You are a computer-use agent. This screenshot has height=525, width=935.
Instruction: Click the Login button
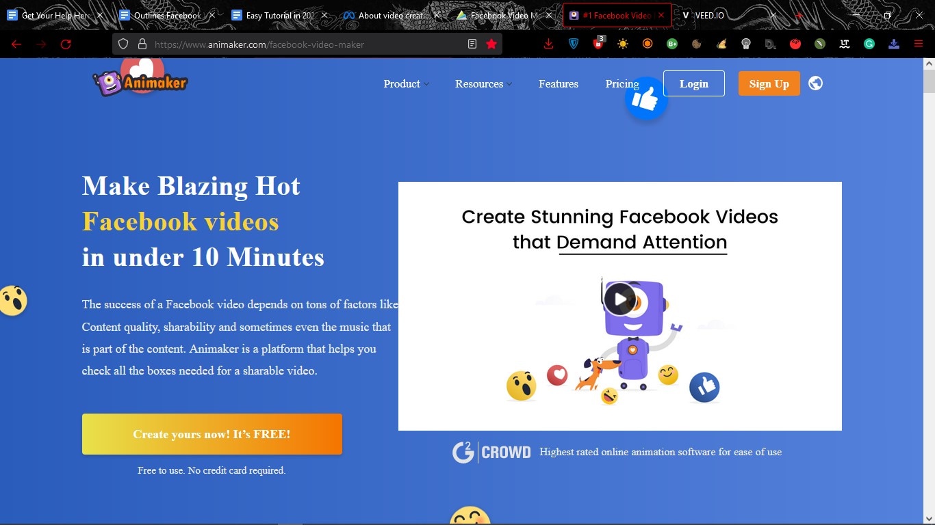694,83
